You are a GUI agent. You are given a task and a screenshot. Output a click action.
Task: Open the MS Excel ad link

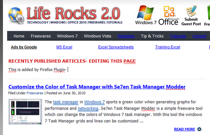(x=64, y=47)
